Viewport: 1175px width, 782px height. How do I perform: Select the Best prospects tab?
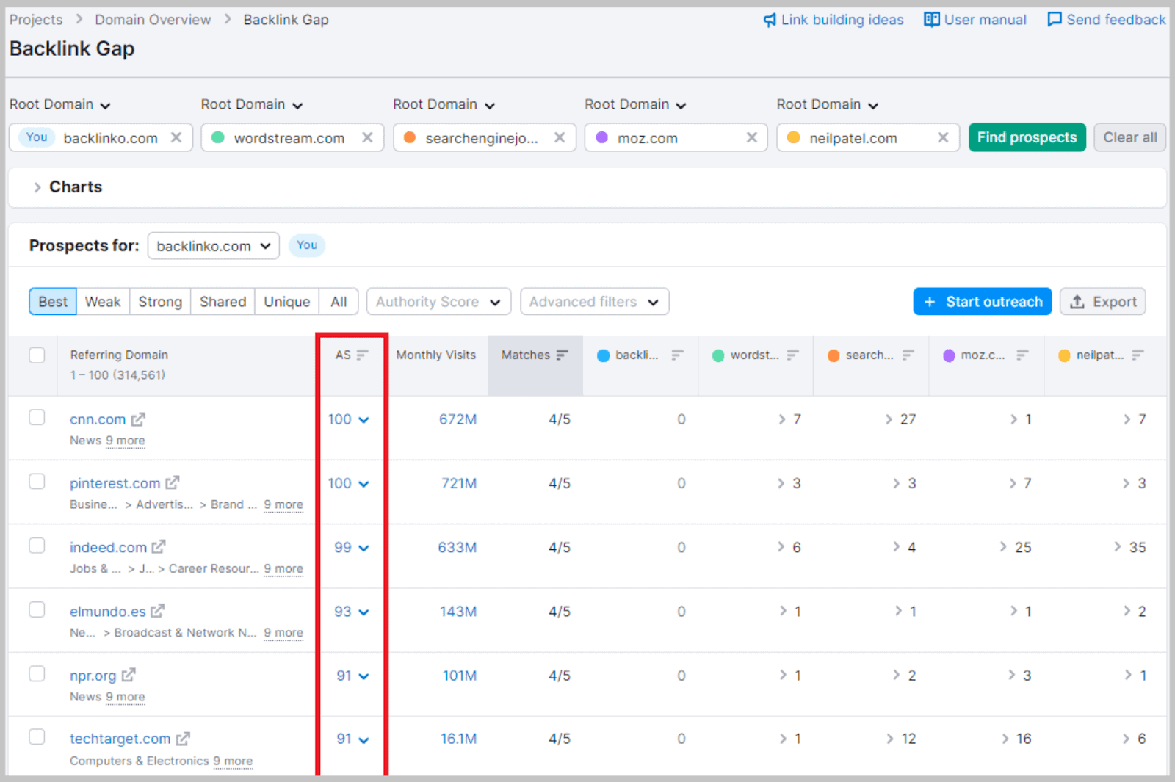click(x=53, y=302)
